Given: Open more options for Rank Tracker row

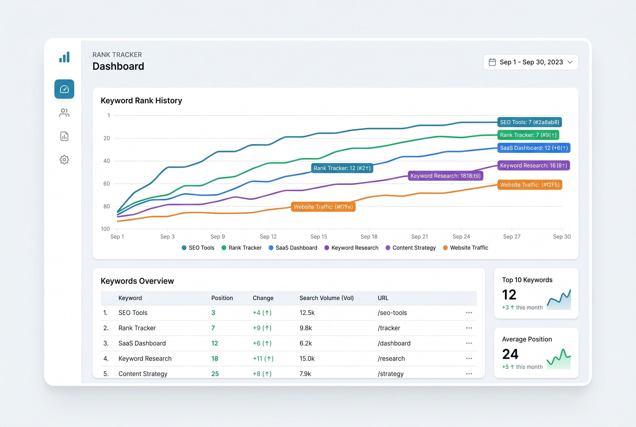Looking at the screenshot, I should [x=469, y=328].
